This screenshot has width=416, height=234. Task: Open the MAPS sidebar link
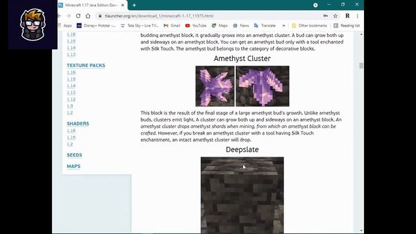pyautogui.click(x=73, y=166)
